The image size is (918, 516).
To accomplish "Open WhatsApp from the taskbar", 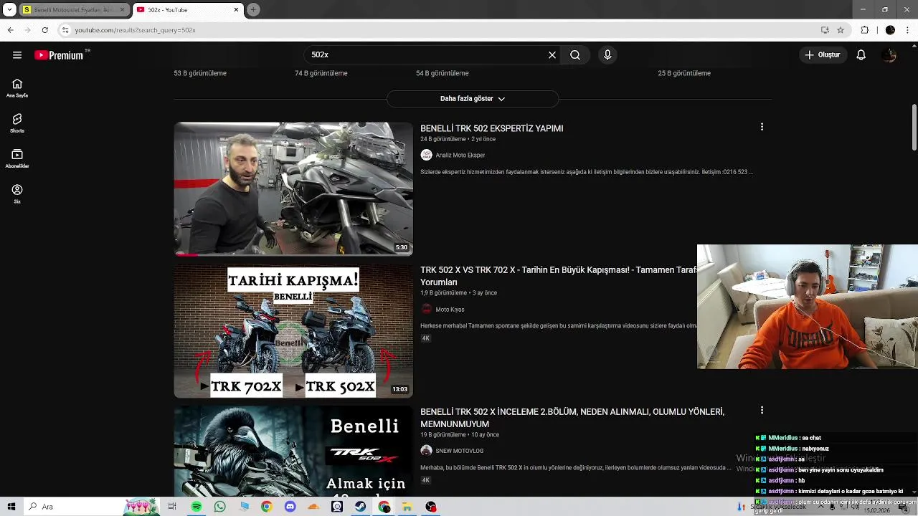I will [x=220, y=507].
